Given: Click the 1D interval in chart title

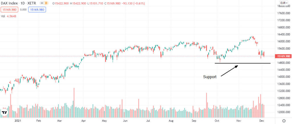Looking at the screenshot, I should point(23,4).
